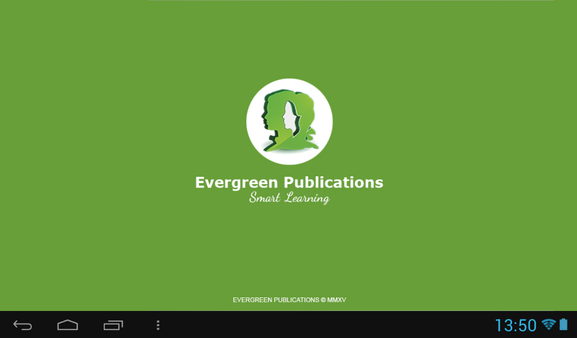577x338 pixels.
Task: Tap the Android home button icon
Action: (x=68, y=324)
